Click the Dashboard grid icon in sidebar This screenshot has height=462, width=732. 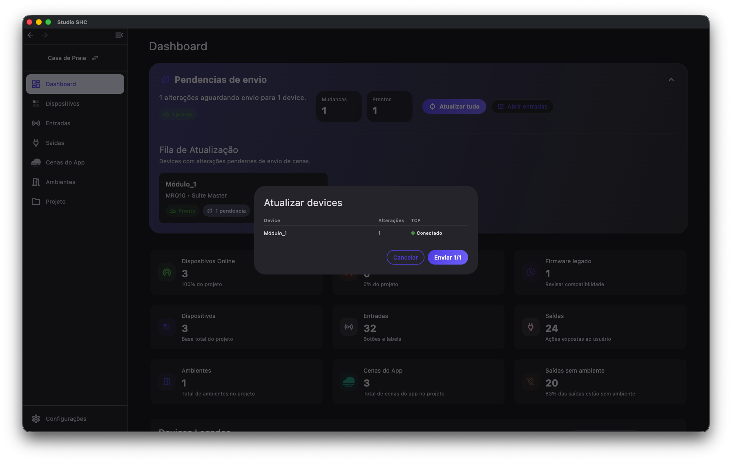pos(36,84)
